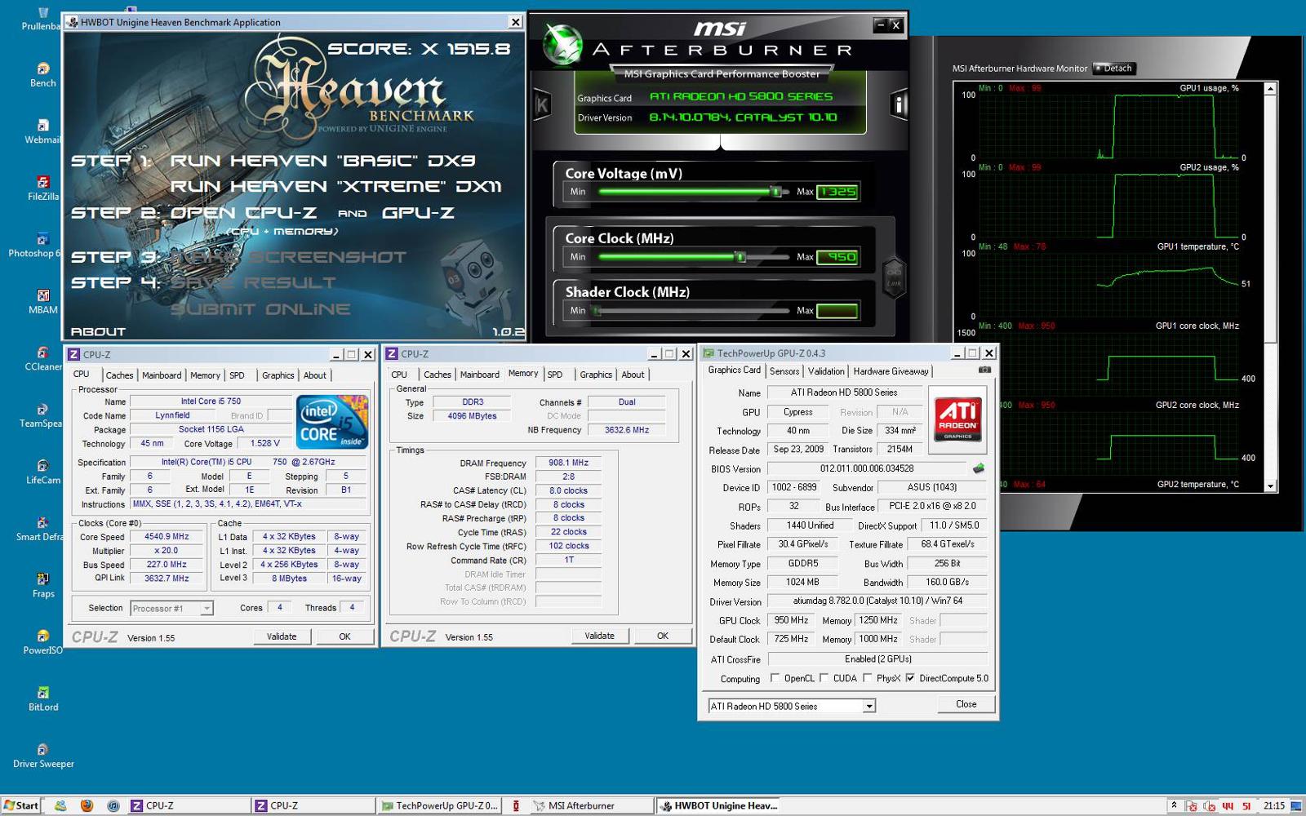1306x816 pixels.
Task: Click the Afterburner info button
Action: pyautogui.click(x=899, y=104)
